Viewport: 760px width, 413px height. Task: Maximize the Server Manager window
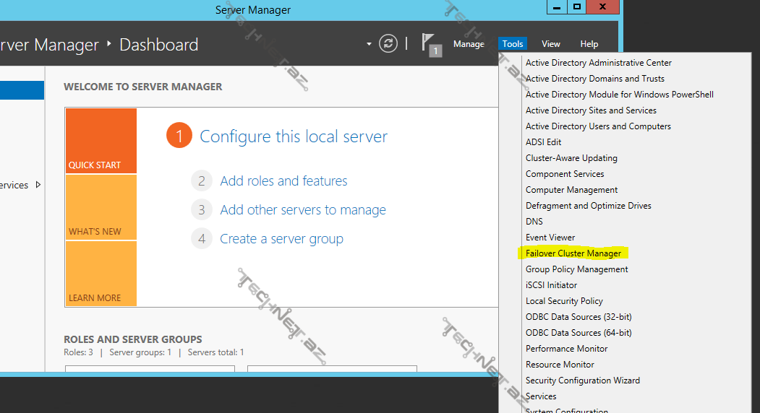576,6
